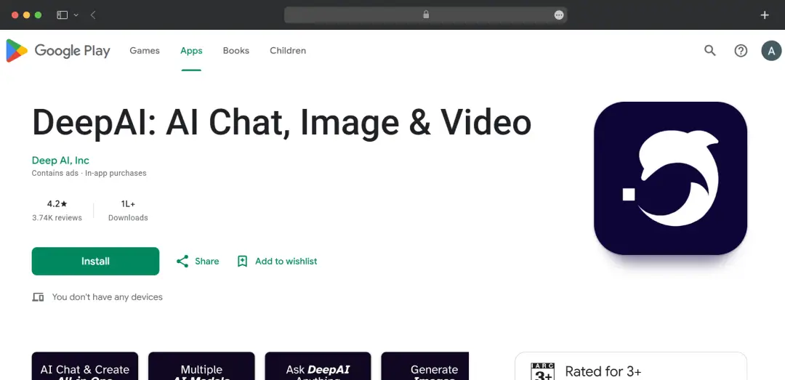Open the Help center question mark icon
Viewport: 785px width, 380px height.
pos(741,51)
